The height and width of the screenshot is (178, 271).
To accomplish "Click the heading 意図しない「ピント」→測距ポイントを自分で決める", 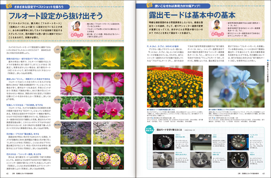I will (28, 79).
